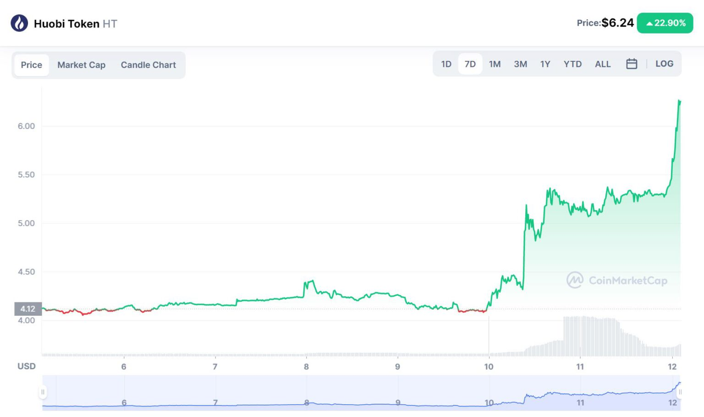Toggle the LOG scale option
The width and height of the screenshot is (704, 417).
point(664,64)
